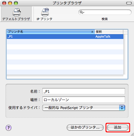Image resolution: width=134 pixels, height=136 pixels.
Task: Sort by the 接続 column header
Action: pyautogui.click(x=109, y=32)
